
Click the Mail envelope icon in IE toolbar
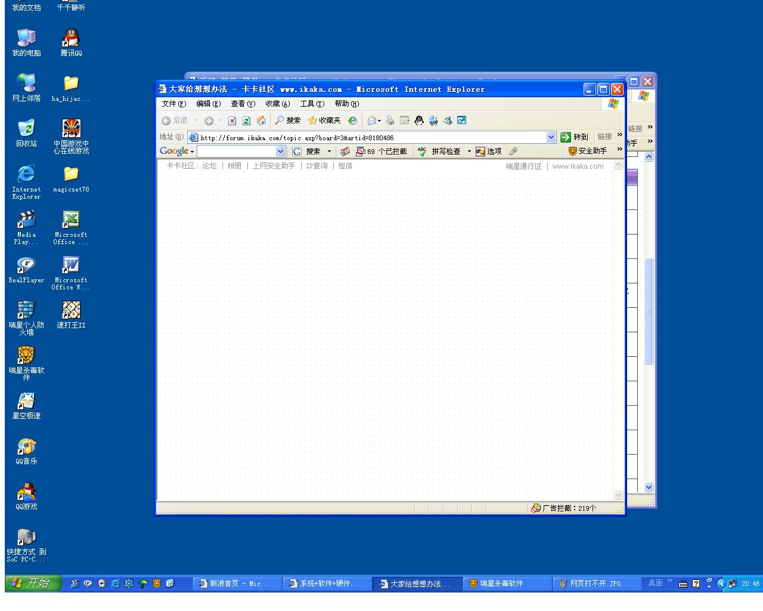point(372,121)
